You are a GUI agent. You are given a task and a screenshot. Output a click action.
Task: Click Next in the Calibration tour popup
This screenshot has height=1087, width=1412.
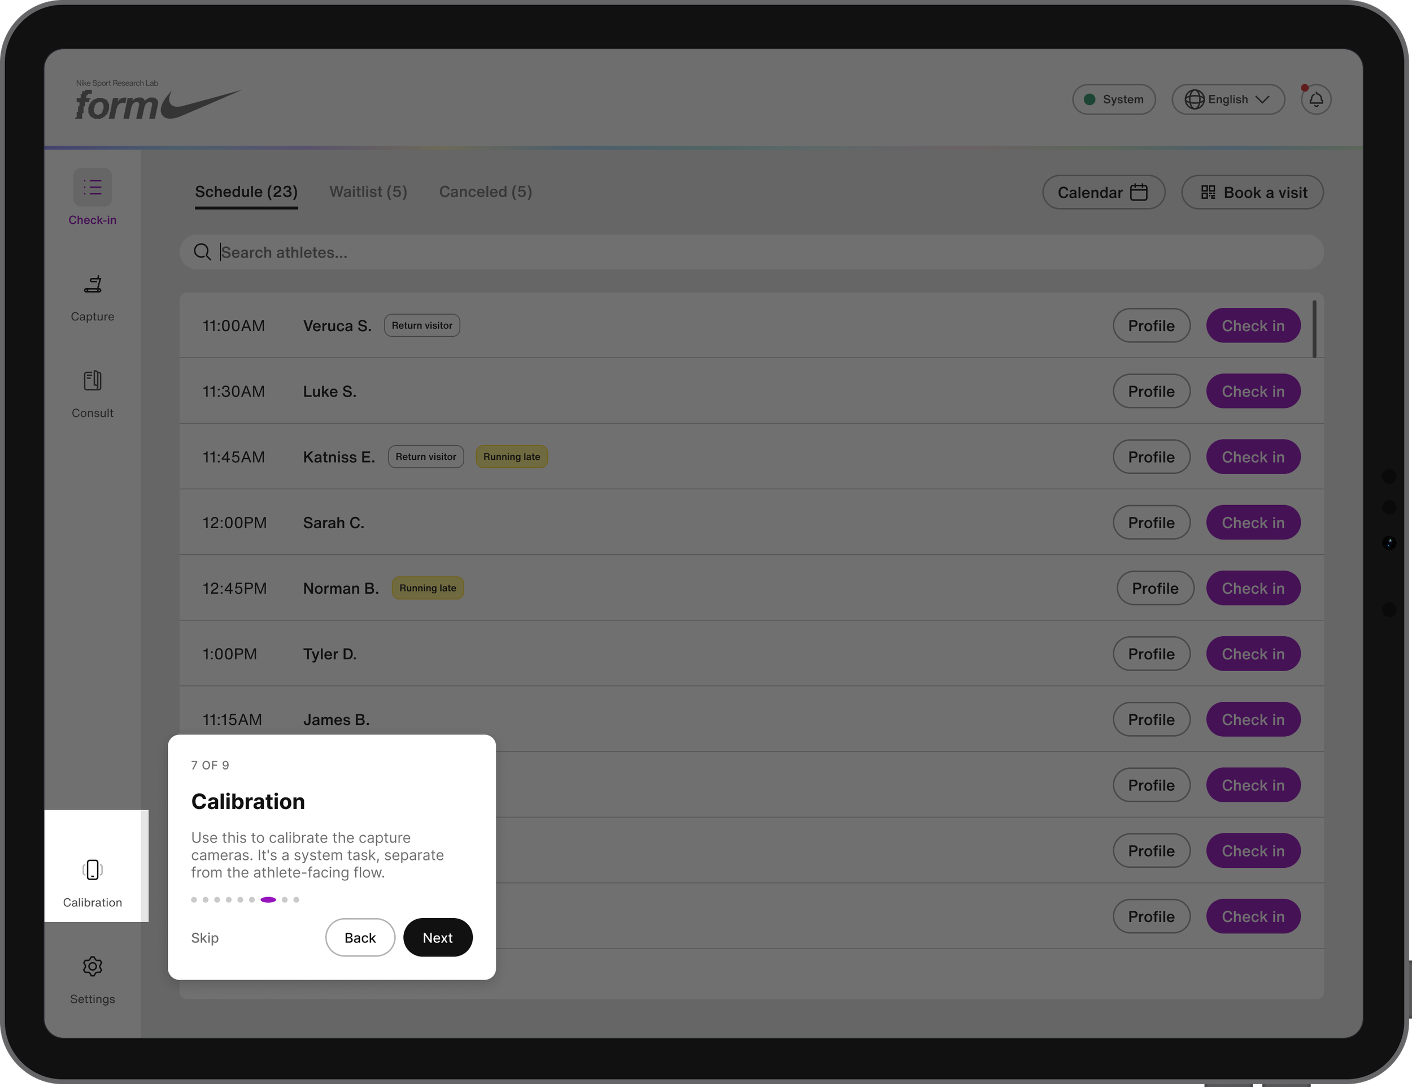[438, 938]
